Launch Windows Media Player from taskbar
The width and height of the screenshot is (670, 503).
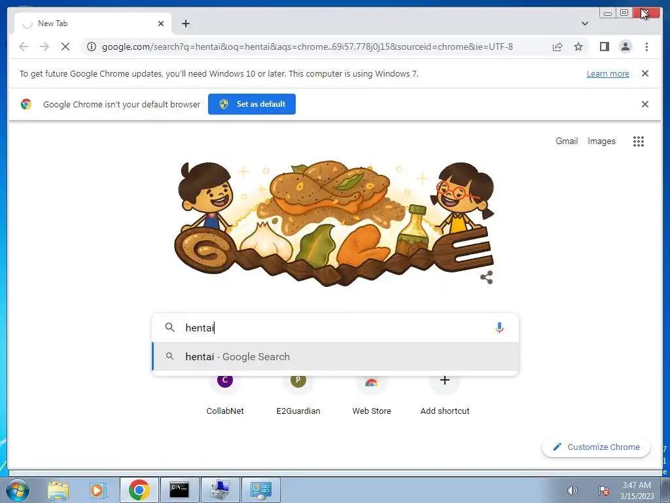[x=98, y=490]
